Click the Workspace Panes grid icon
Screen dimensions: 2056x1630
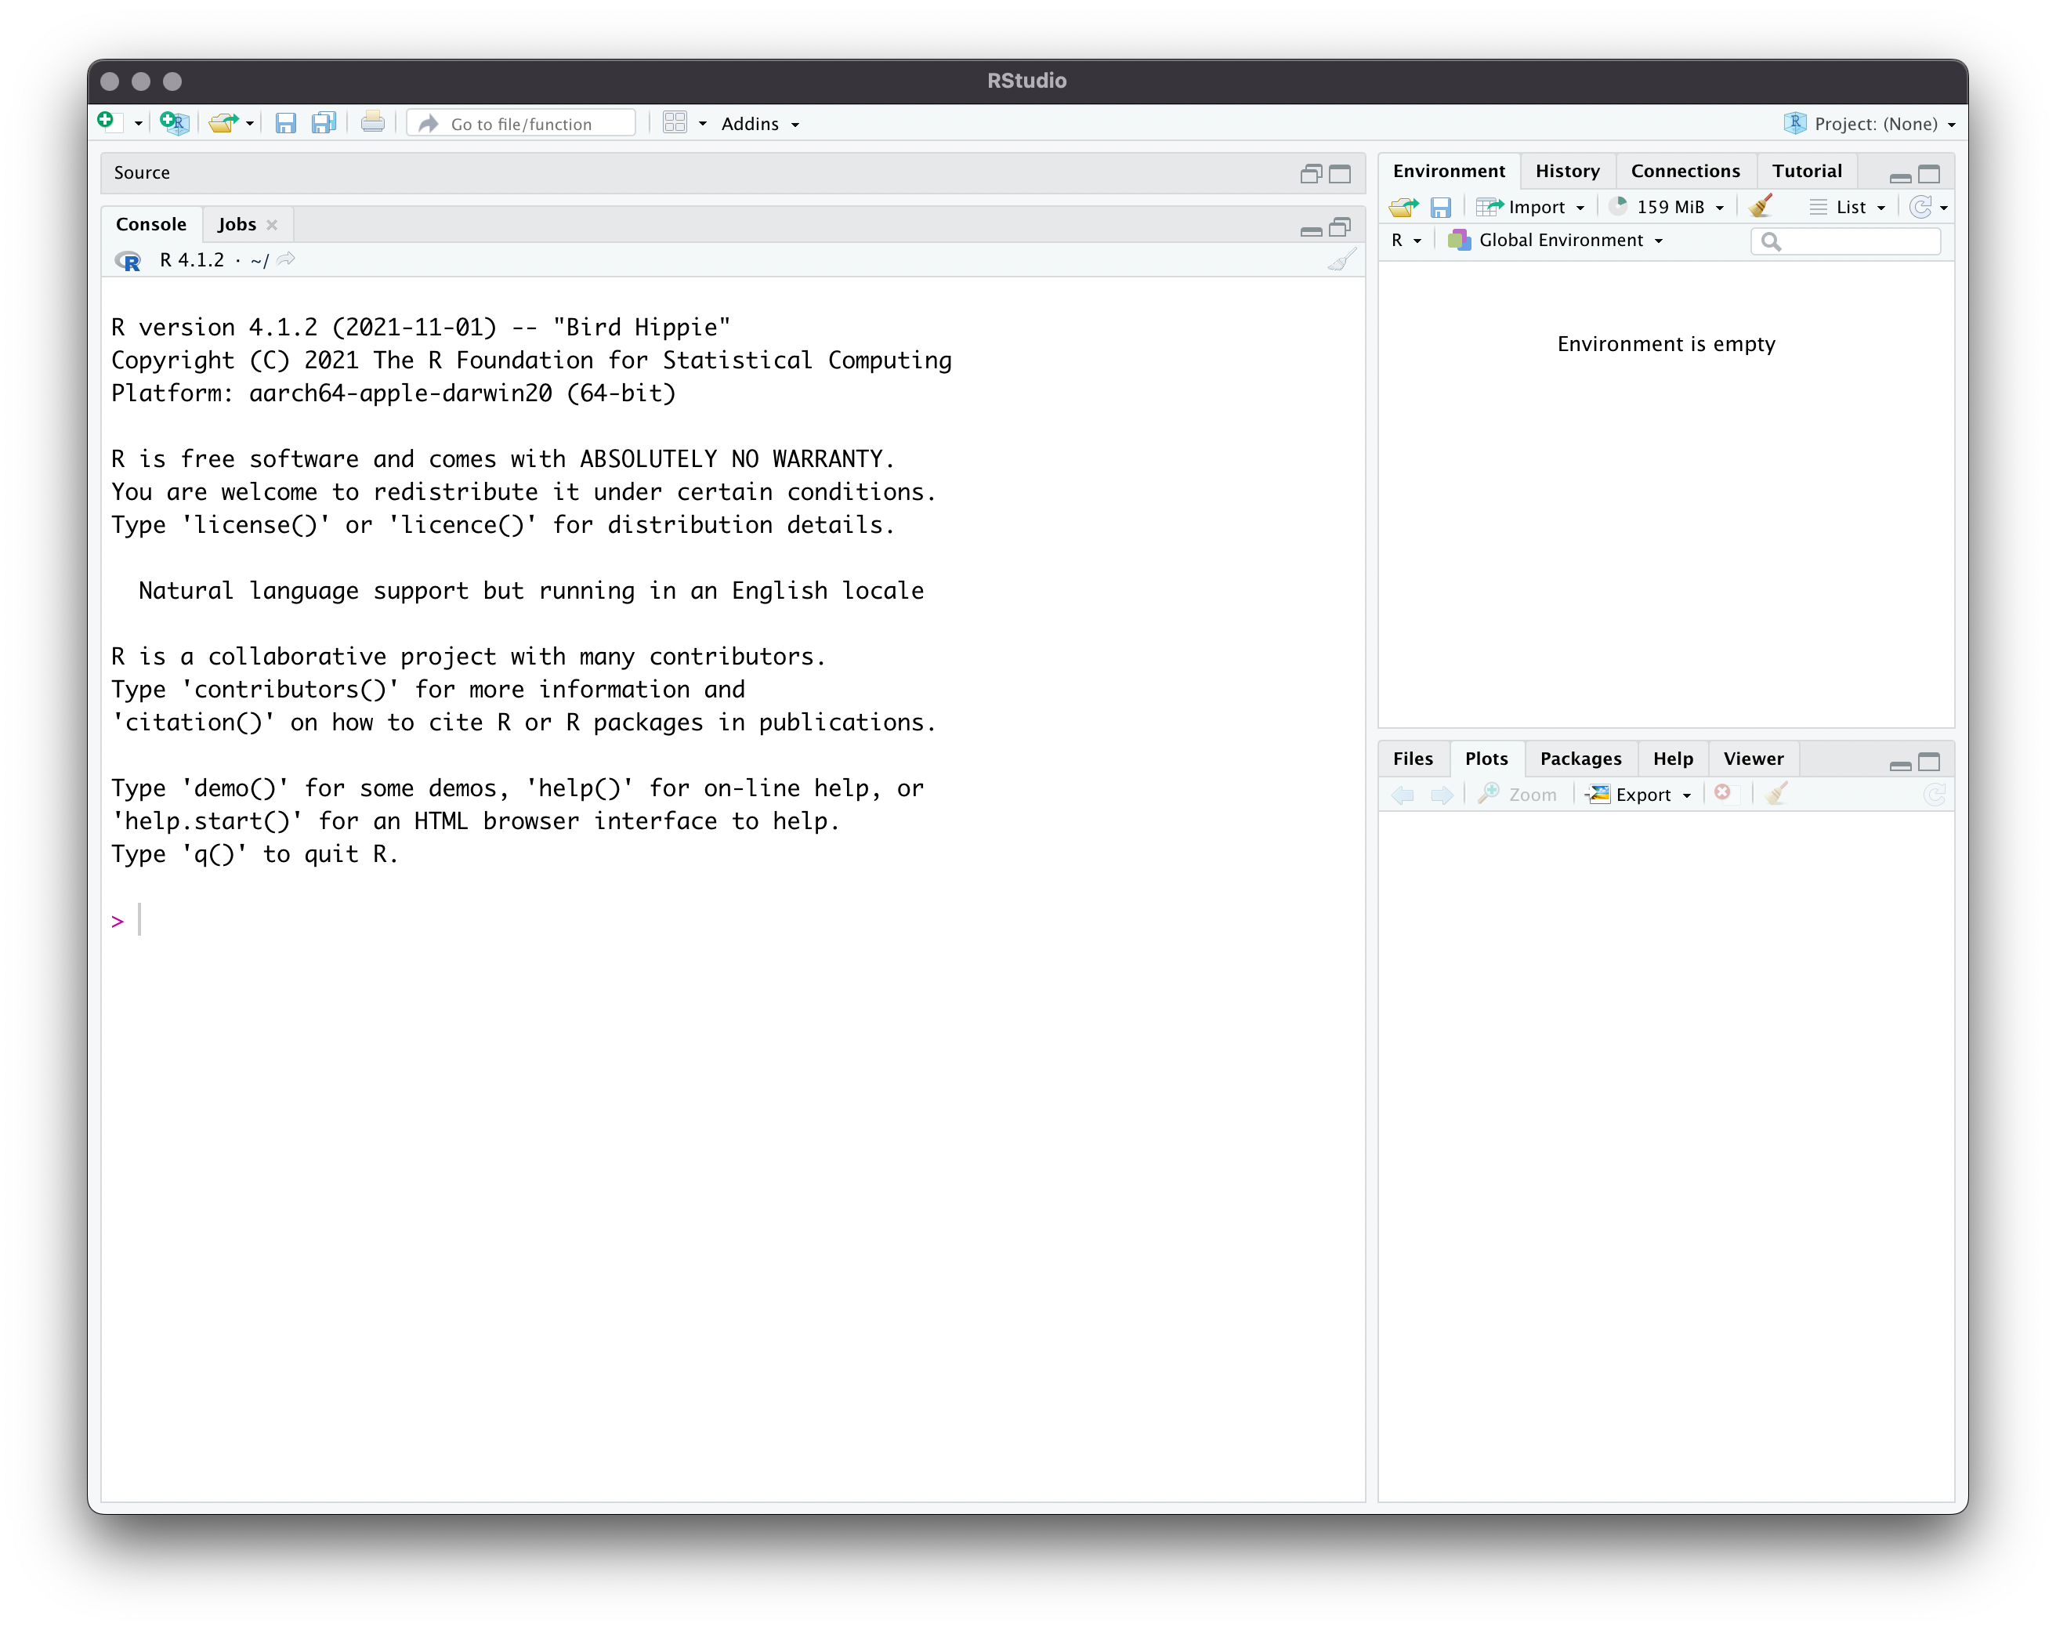pos(674,123)
